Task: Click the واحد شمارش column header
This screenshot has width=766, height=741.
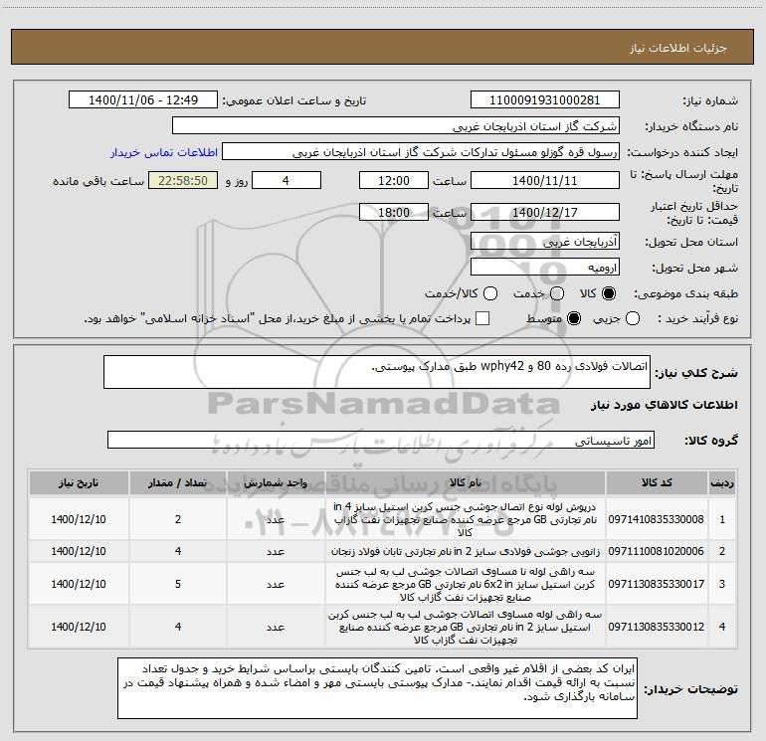Action: (x=276, y=482)
